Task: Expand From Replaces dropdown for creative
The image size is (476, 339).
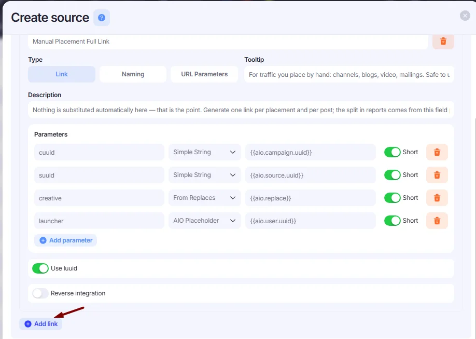Action: click(x=205, y=198)
